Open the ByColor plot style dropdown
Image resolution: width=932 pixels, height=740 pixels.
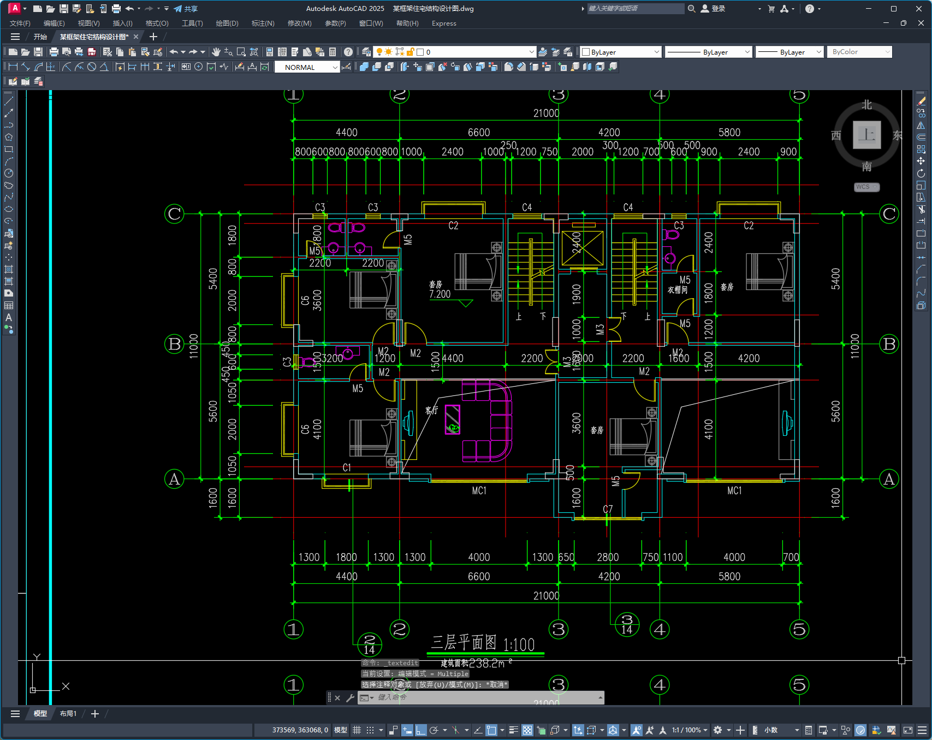[x=859, y=52]
